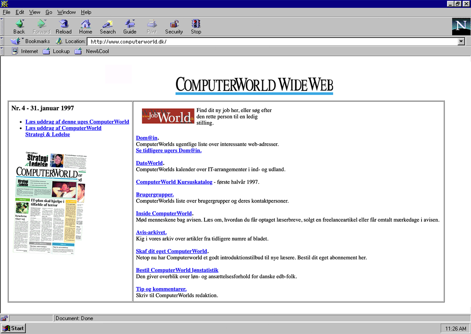The image size is (471, 334).
Task: Collapse the location toolbar grip
Action: pyautogui.click(x=2, y=41)
